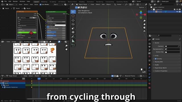The width and height of the screenshot is (182, 102).
Task: Open the Marker menu in Dope Sheet
Action: pos(37,76)
